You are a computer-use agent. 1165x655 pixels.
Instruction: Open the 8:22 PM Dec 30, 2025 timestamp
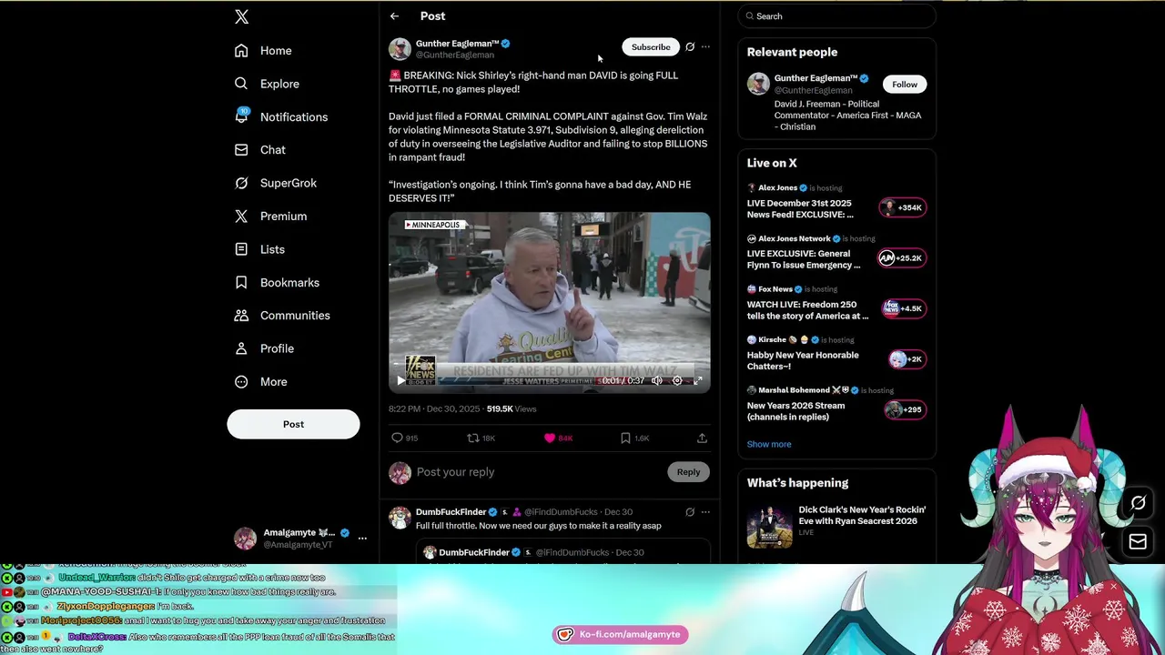click(x=434, y=409)
